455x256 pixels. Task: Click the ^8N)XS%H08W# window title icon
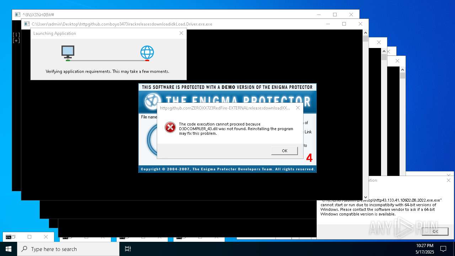(x=17, y=15)
